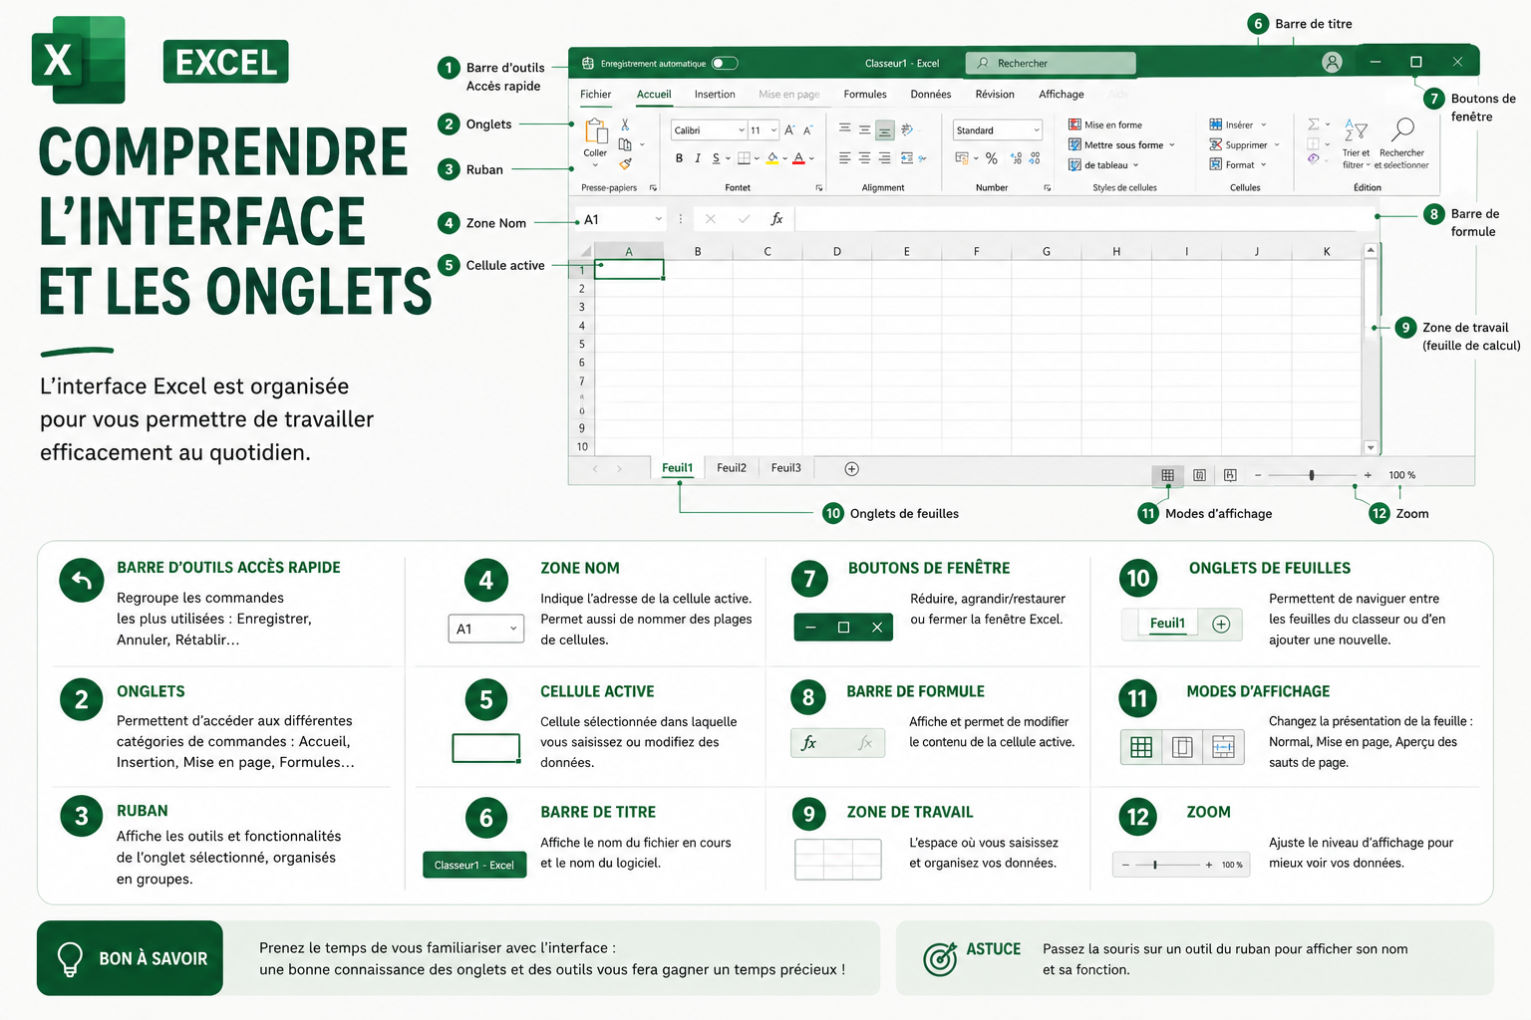Toggle center horizontal alignment in Alignment group

point(864,157)
